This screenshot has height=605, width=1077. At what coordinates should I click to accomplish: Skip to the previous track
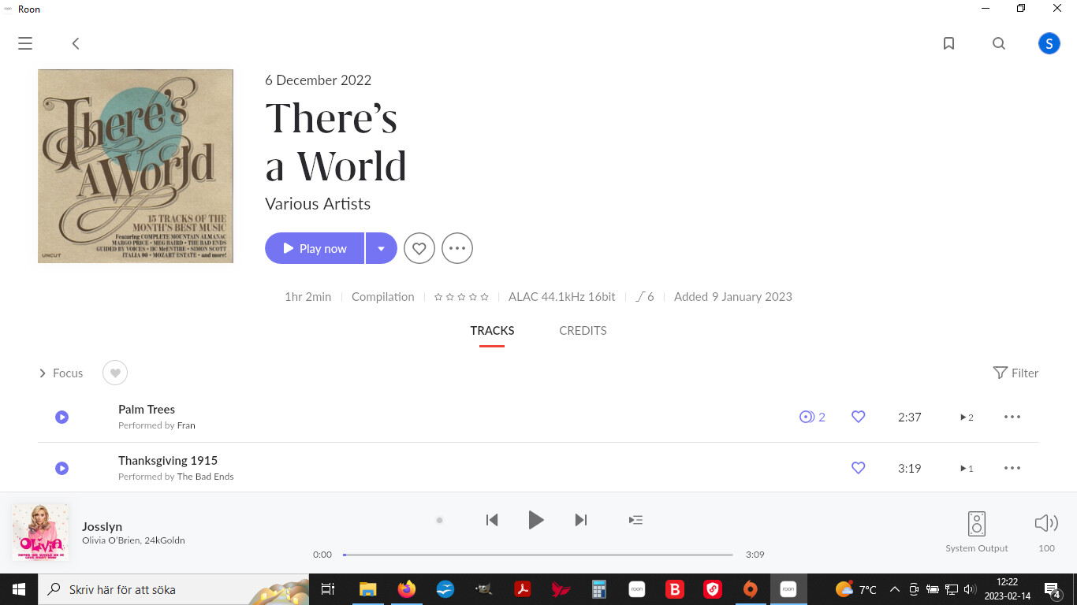pyautogui.click(x=492, y=520)
